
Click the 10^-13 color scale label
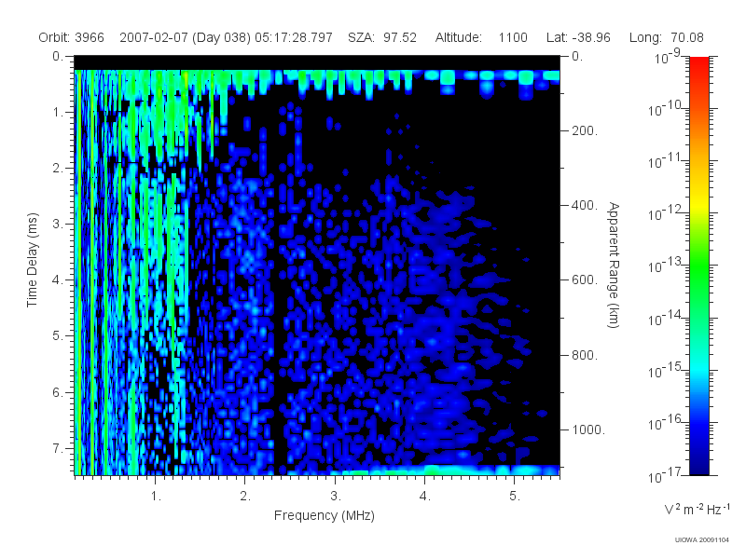click(666, 266)
